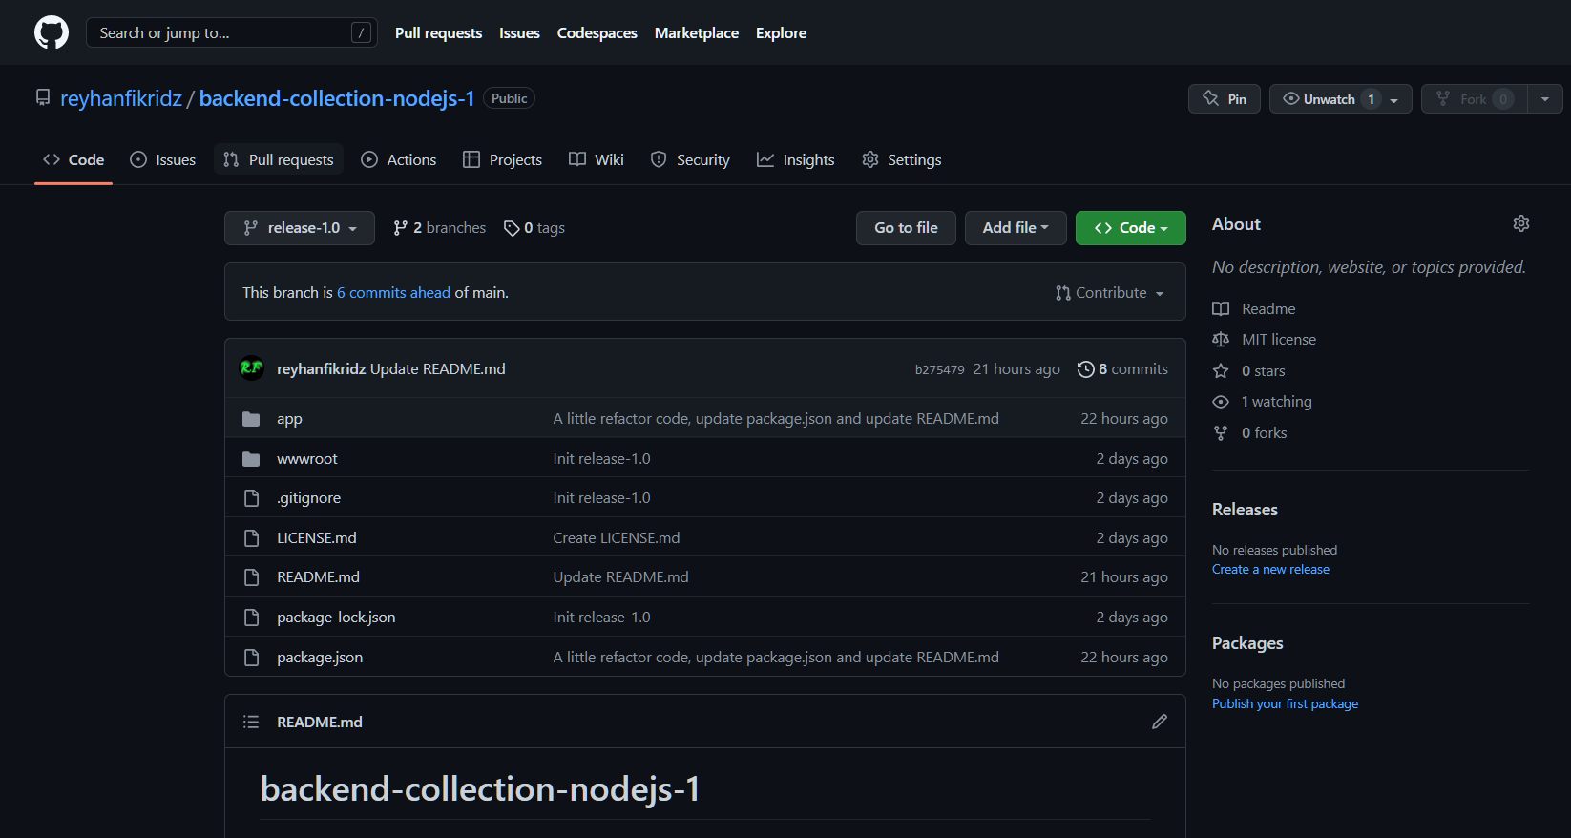This screenshot has width=1571, height=838.
Task: Click the Go to file button
Action: (x=906, y=228)
